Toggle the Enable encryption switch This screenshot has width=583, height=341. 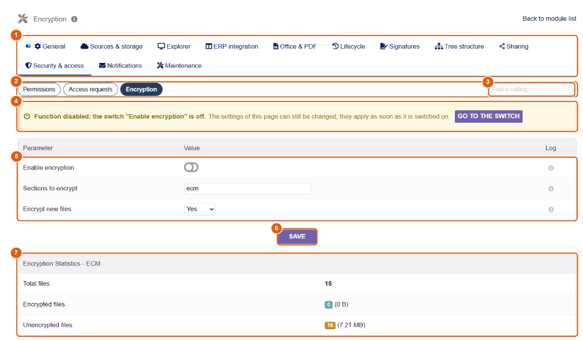[191, 167]
